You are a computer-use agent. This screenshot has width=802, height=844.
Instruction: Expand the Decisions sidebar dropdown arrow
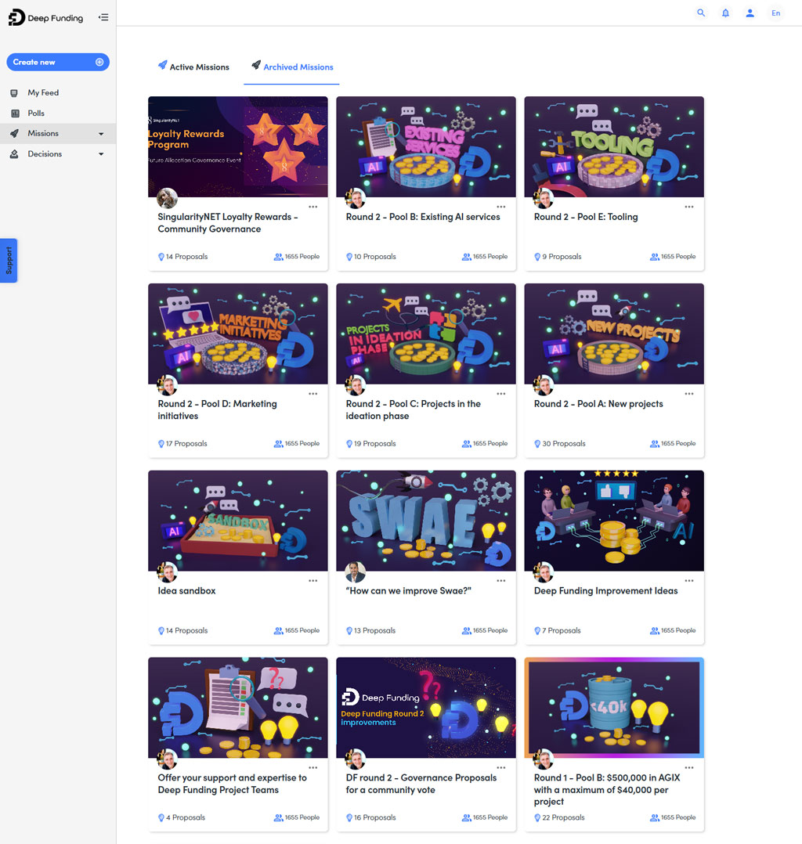coord(101,154)
